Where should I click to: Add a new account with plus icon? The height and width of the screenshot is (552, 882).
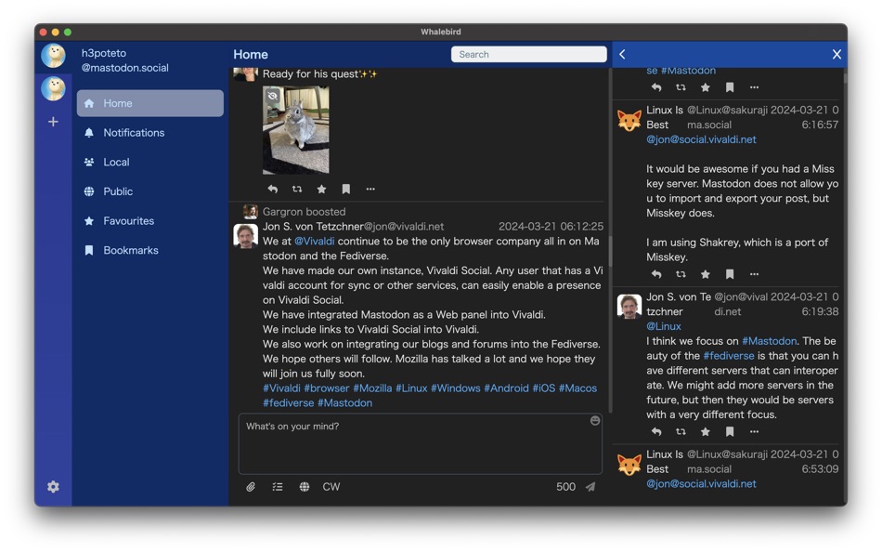click(x=53, y=122)
